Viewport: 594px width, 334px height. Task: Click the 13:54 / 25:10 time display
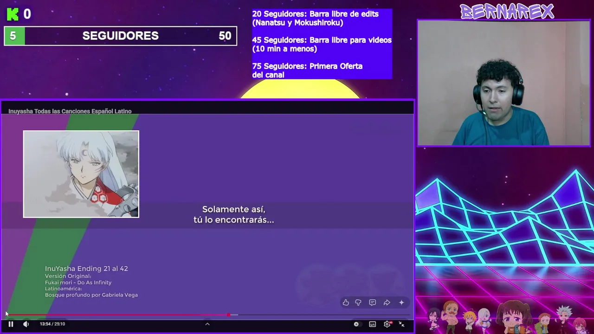[52, 324]
